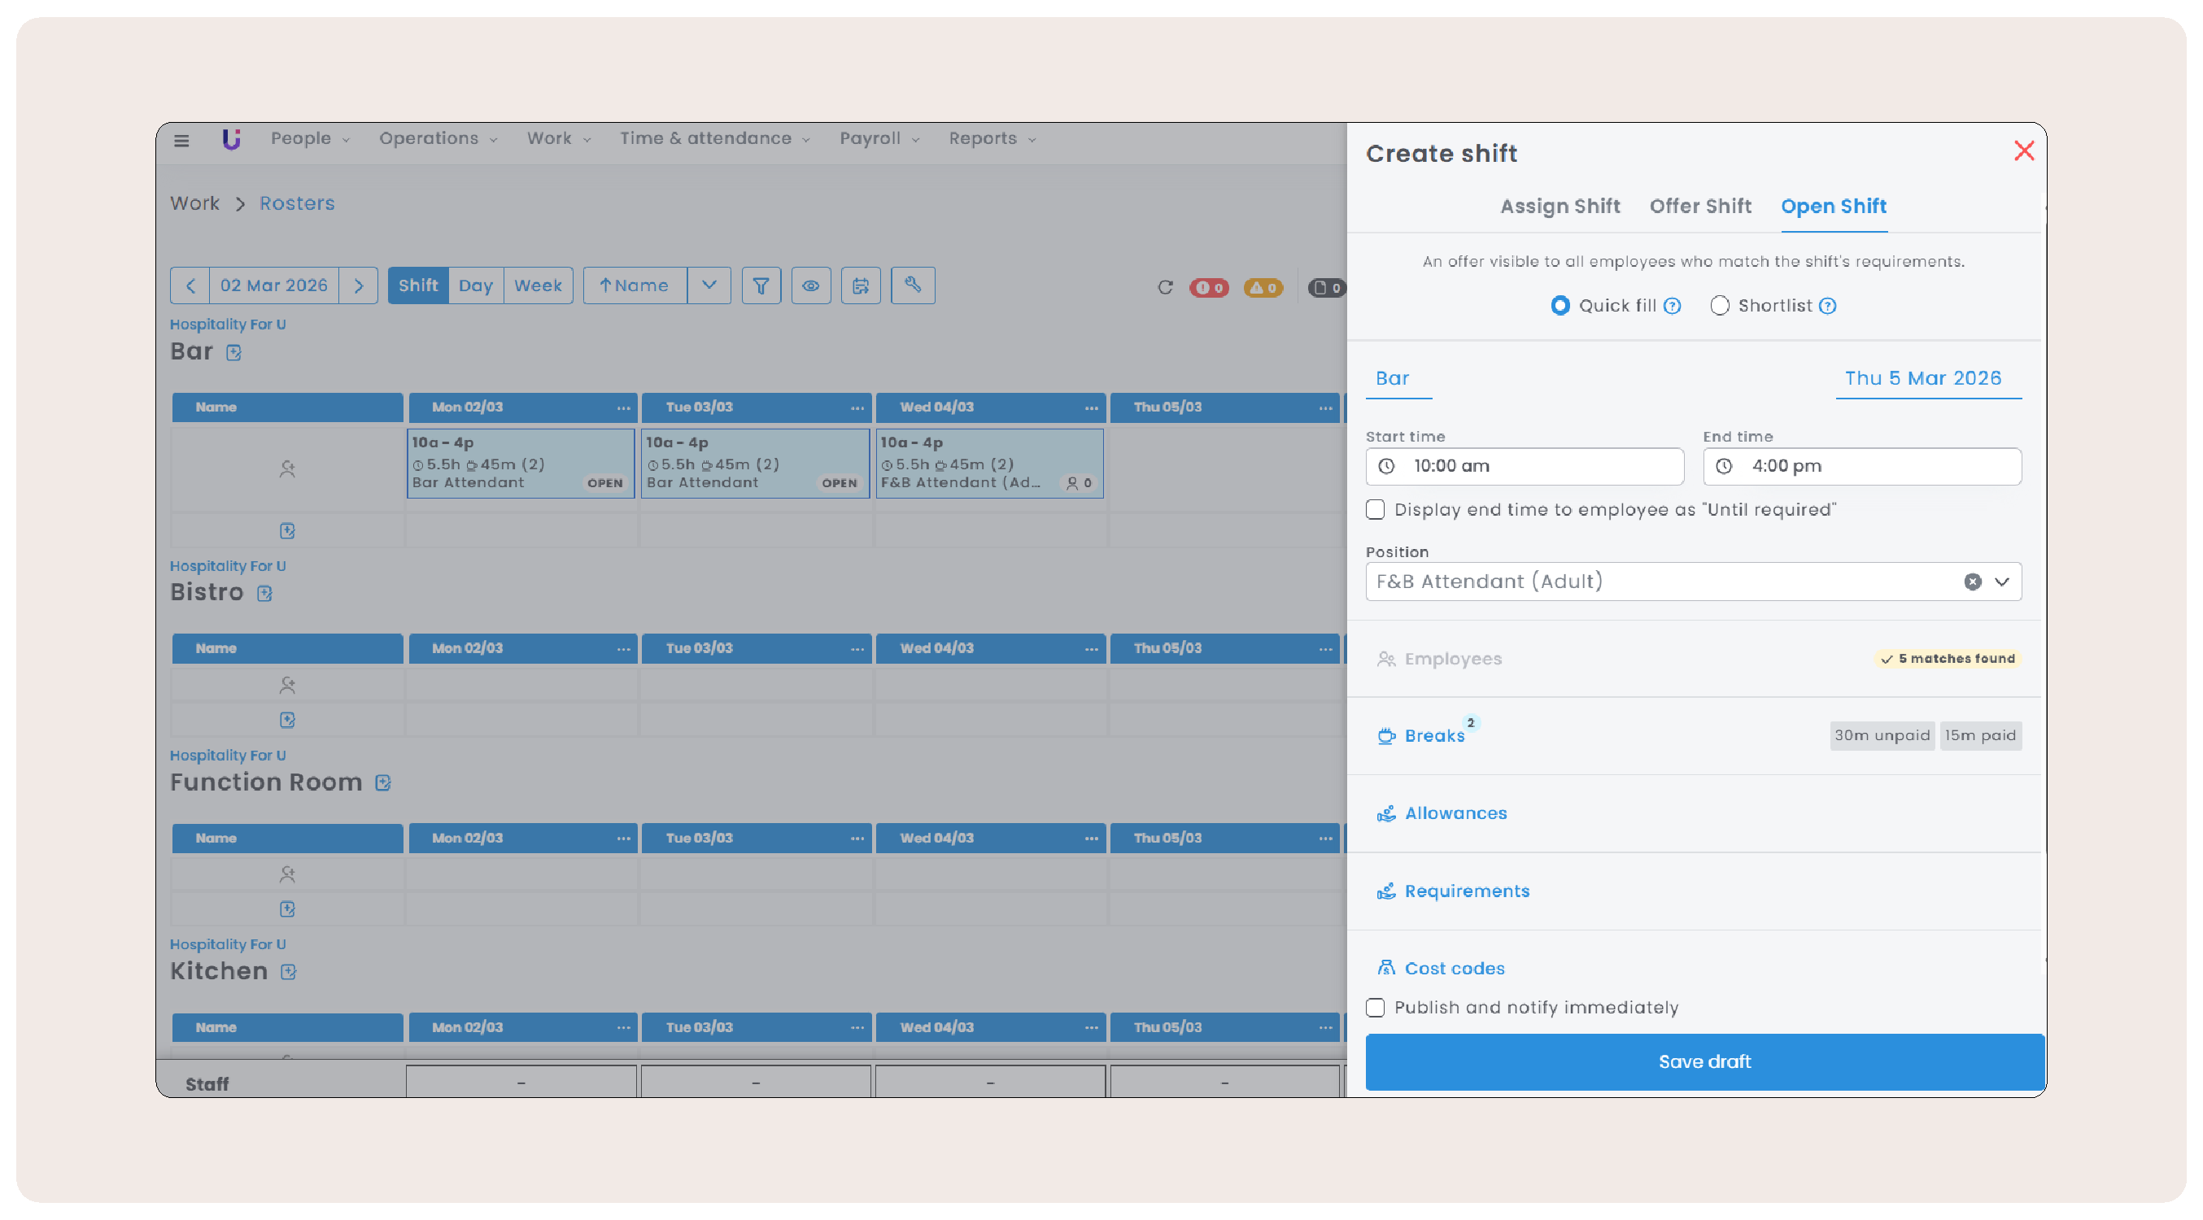
Task: Open the hamburger navigation menu
Action: pos(181,140)
